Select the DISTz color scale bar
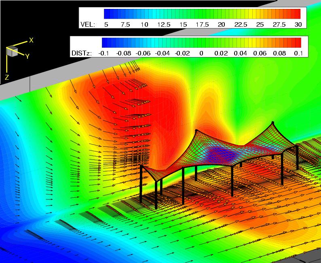Screen dimensions: 321x263 point(201,42)
